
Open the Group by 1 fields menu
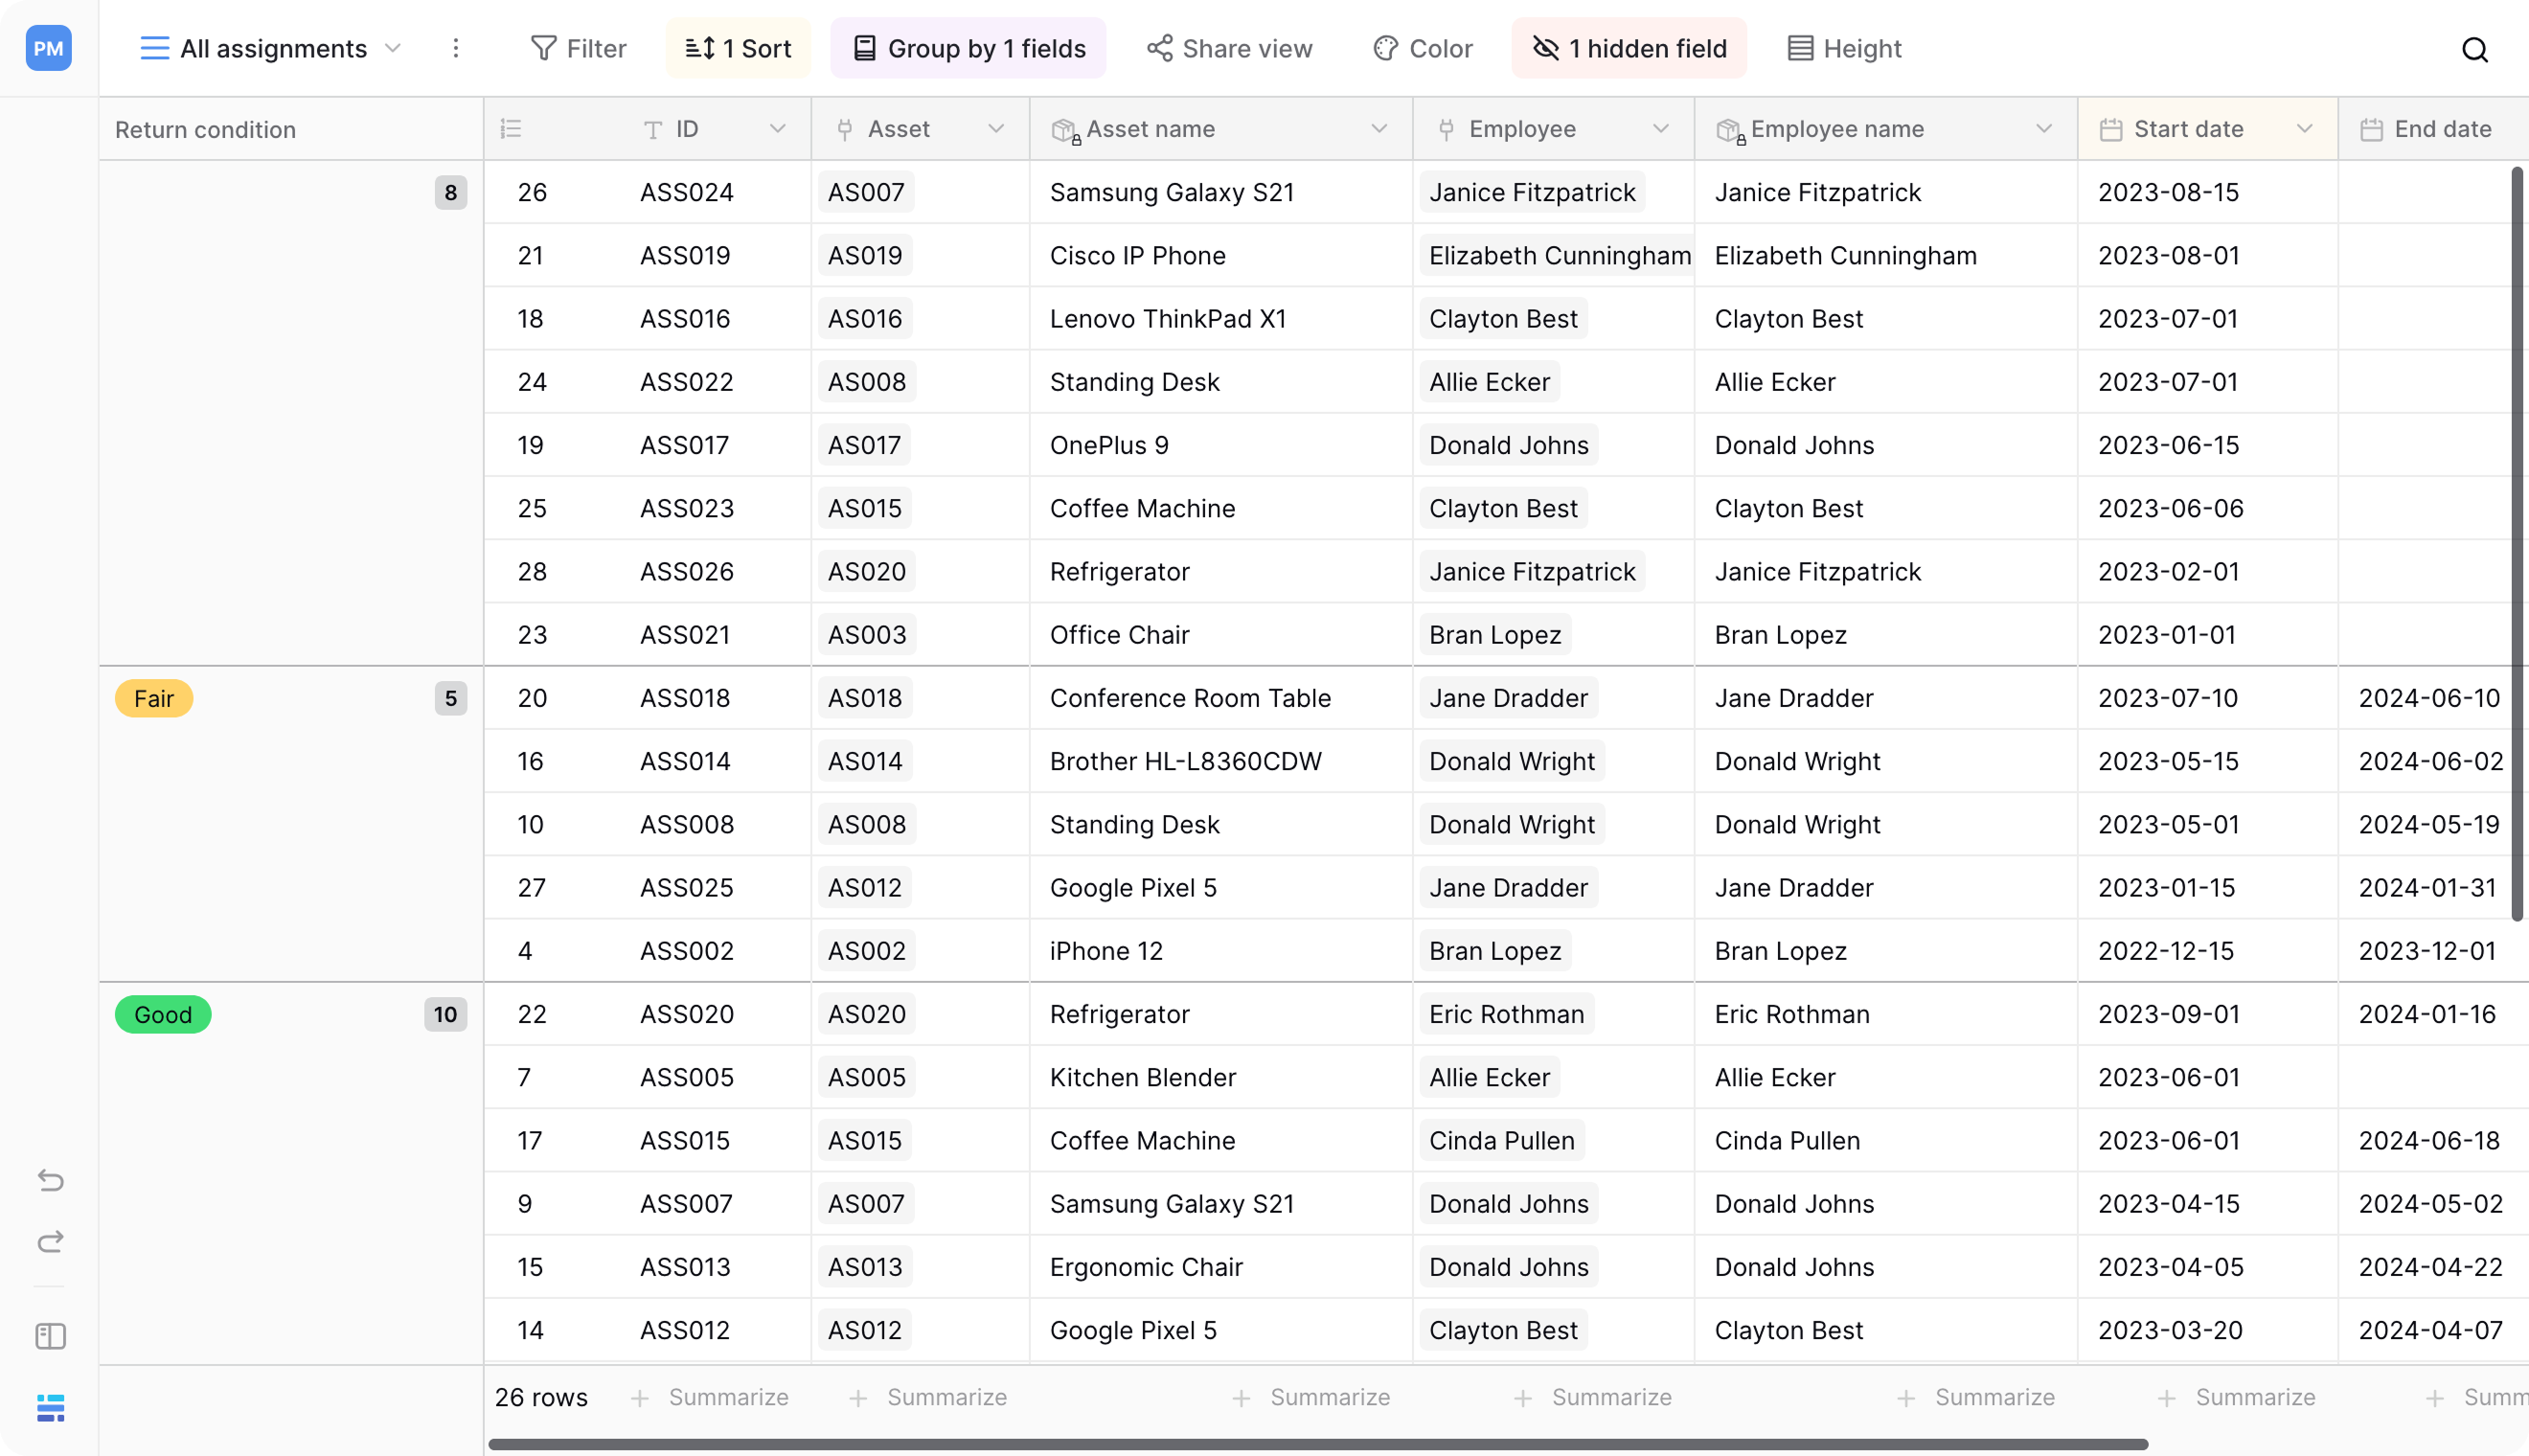[969, 48]
